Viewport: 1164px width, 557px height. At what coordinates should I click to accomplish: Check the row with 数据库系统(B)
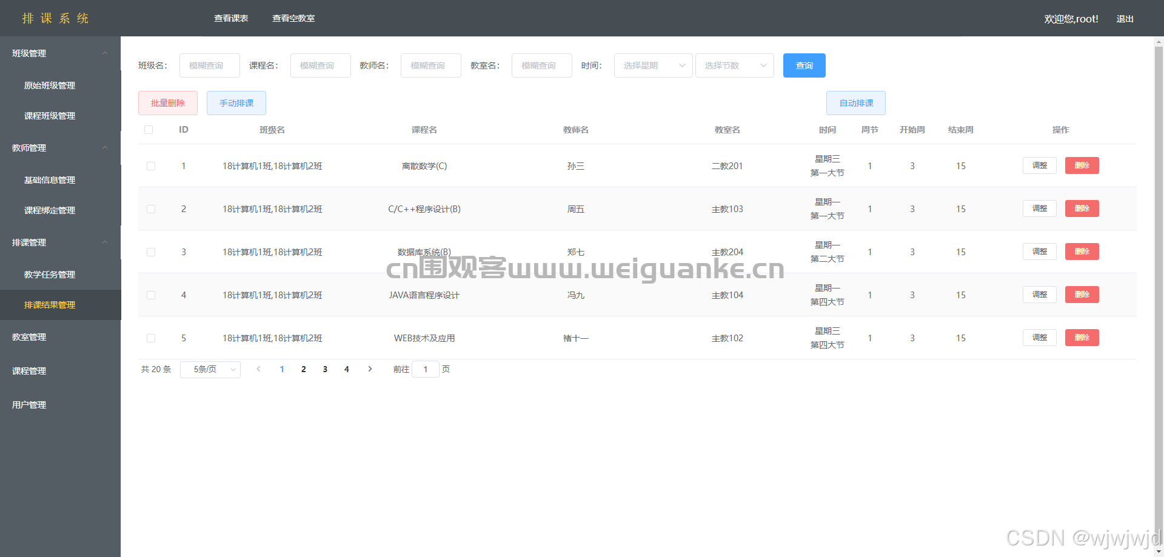[x=151, y=252]
